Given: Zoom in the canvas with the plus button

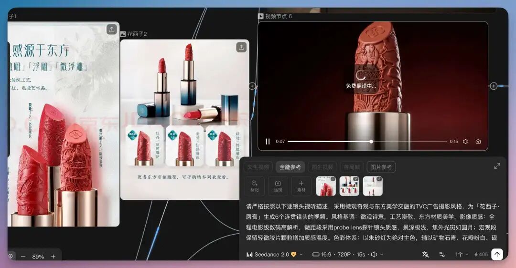Looking at the screenshot, I should pos(54,257).
